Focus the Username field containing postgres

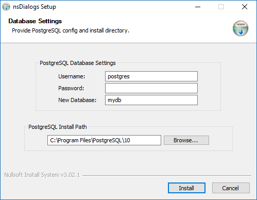pos(151,76)
